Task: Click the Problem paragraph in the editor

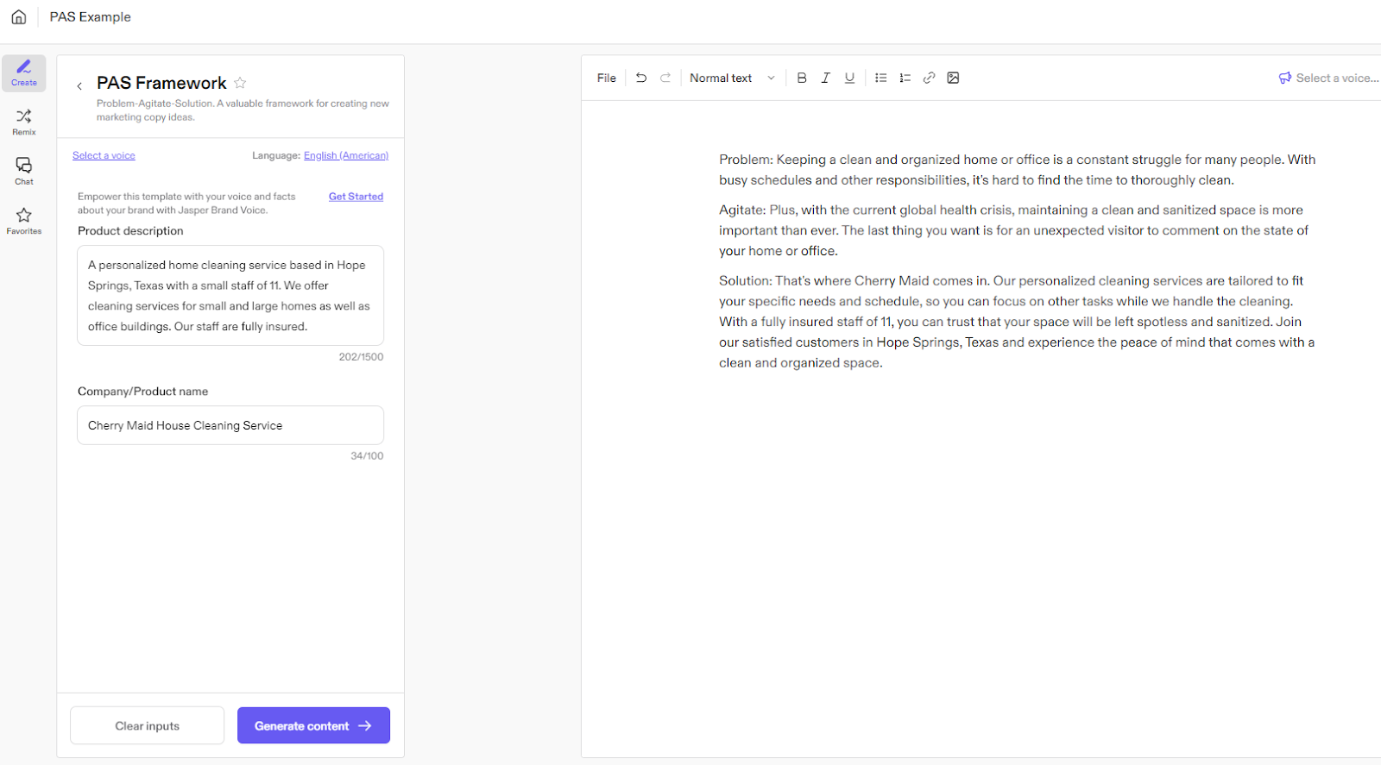Action: coord(1018,170)
